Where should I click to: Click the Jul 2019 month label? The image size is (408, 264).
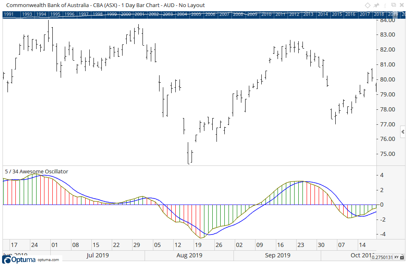point(98,255)
